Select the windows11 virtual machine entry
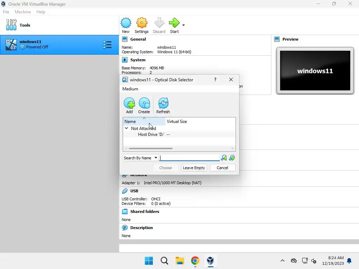Image resolution: width=359 pixels, height=269 pixels. [x=59, y=44]
